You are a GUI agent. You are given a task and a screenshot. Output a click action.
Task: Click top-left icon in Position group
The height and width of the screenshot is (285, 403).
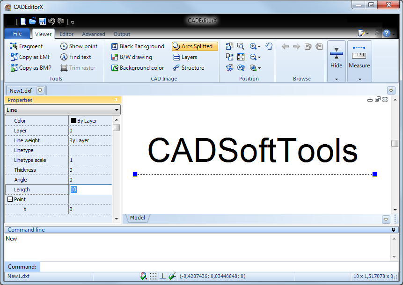pyautogui.click(x=229, y=46)
